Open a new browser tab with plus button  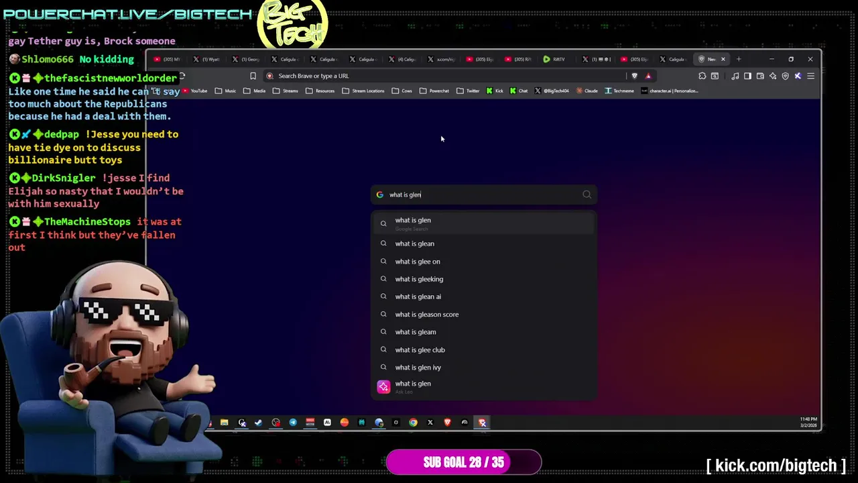click(x=739, y=59)
